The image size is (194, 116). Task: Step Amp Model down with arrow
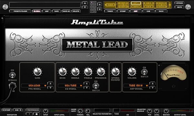(152, 88)
